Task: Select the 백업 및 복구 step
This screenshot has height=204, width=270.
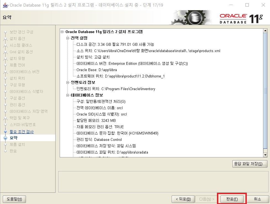Action: click(20, 118)
